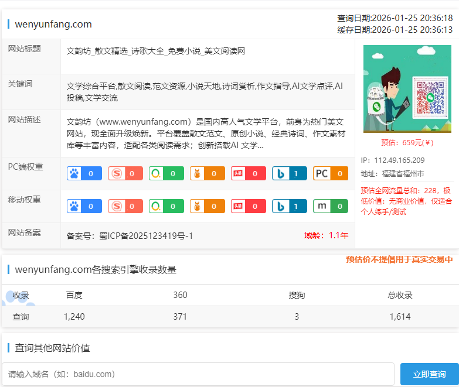
Task: Click the Bing badge in PC端权重 row
Action: pos(290,173)
